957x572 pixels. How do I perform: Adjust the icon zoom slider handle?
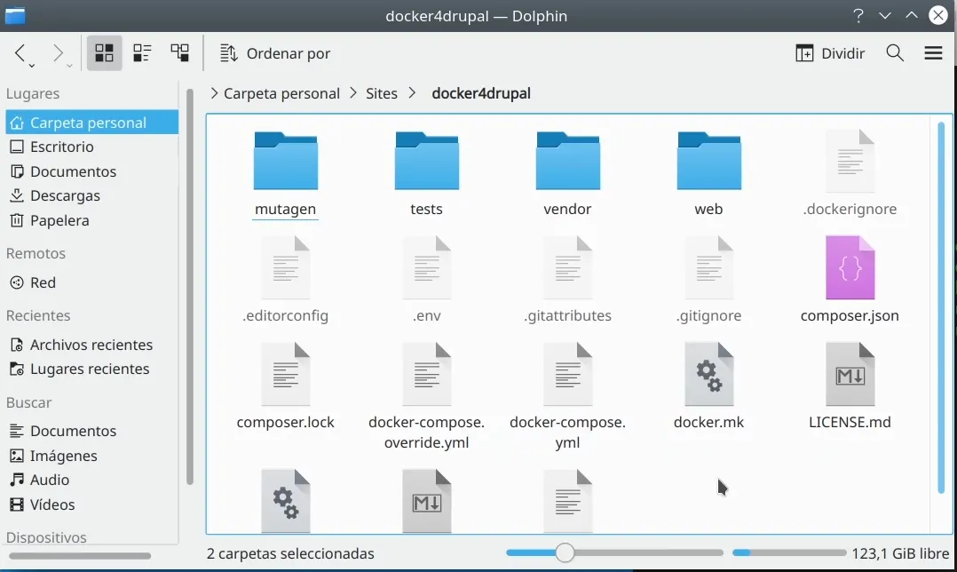(565, 553)
